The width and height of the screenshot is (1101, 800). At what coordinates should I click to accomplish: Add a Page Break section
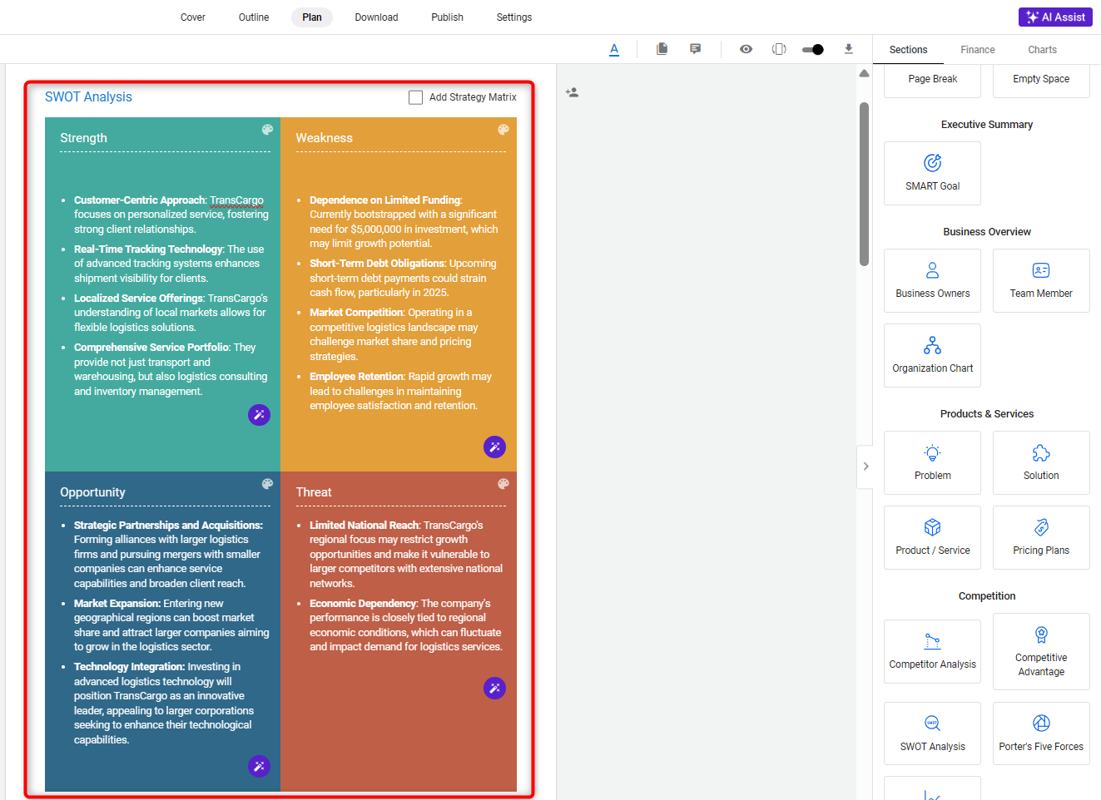click(x=932, y=80)
